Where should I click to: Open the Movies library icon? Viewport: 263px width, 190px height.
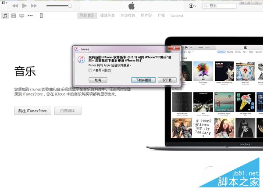(x=14, y=16)
